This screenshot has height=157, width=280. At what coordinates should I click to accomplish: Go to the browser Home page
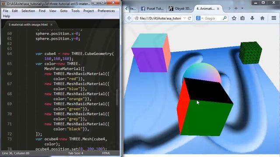pos(262,18)
